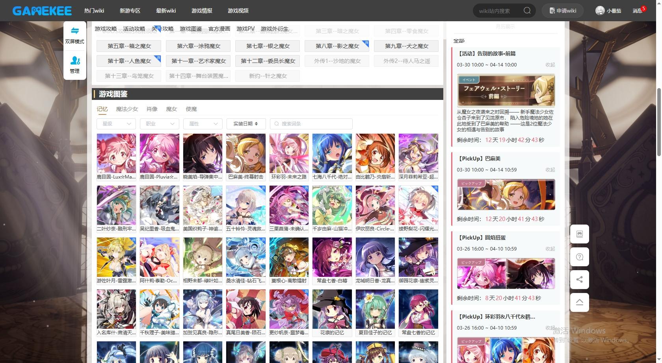662x363 pixels.
Task: Open 第十二章--委员长魔女 chapter link
Action: click(x=268, y=61)
